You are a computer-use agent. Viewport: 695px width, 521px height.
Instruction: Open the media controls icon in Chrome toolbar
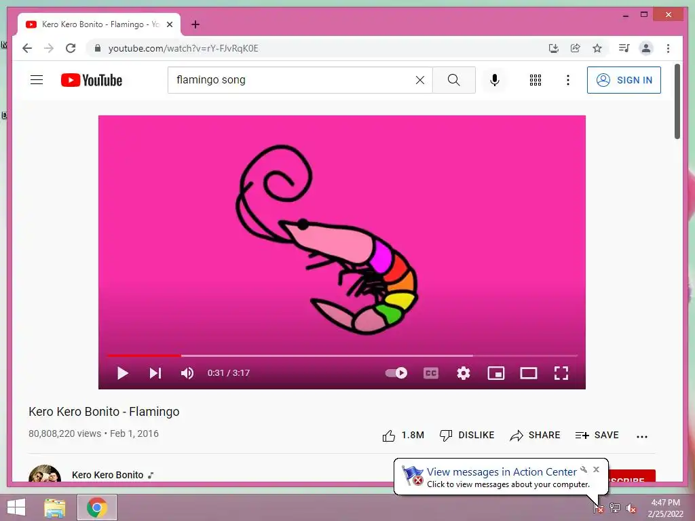coord(624,48)
